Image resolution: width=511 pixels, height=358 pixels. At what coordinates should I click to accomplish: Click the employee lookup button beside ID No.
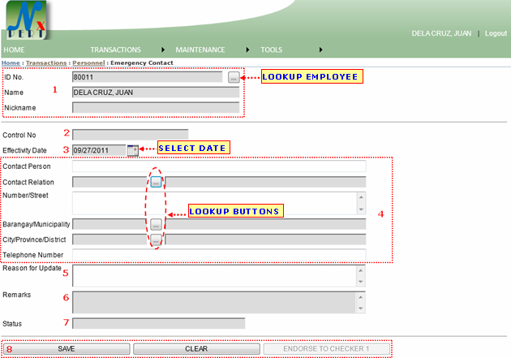[x=234, y=77]
